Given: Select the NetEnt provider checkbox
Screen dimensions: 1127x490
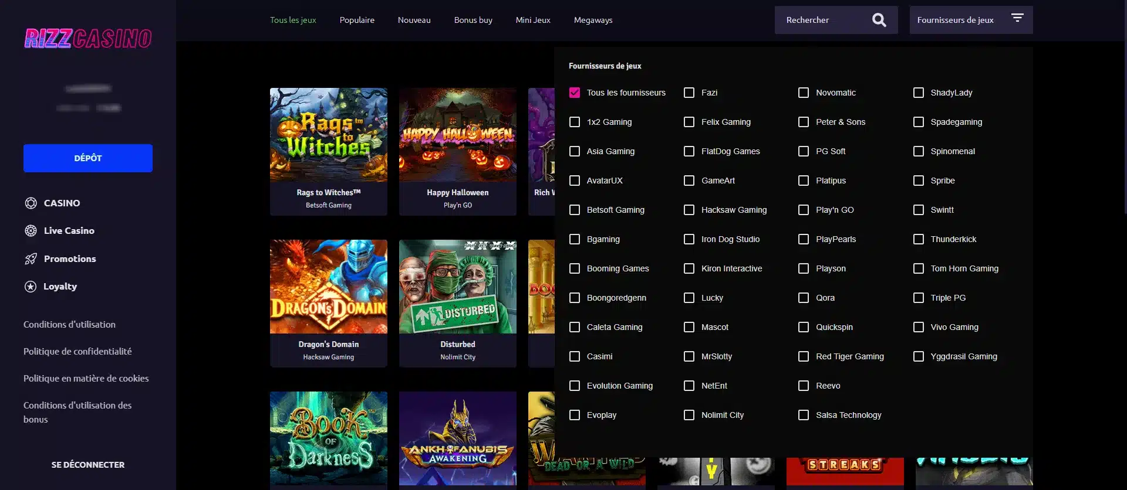Looking at the screenshot, I should (x=689, y=386).
